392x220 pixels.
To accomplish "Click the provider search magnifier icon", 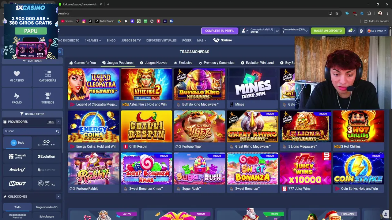I will [57, 131].
